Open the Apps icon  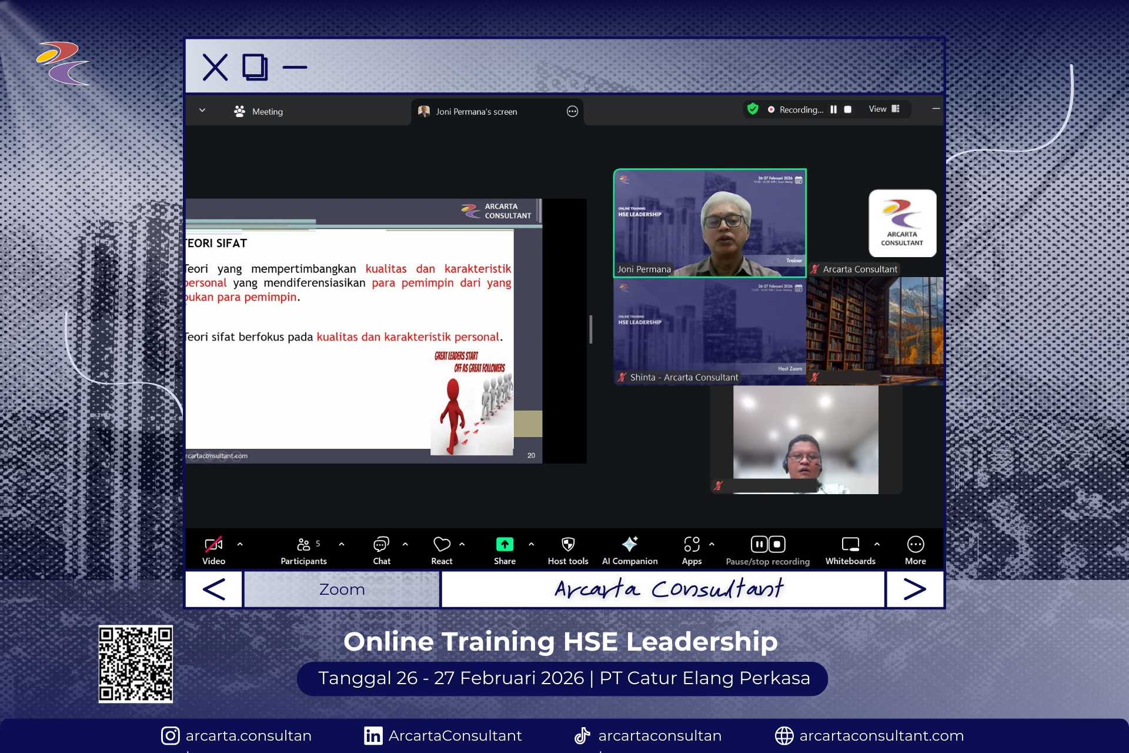pyautogui.click(x=692, y=545)
